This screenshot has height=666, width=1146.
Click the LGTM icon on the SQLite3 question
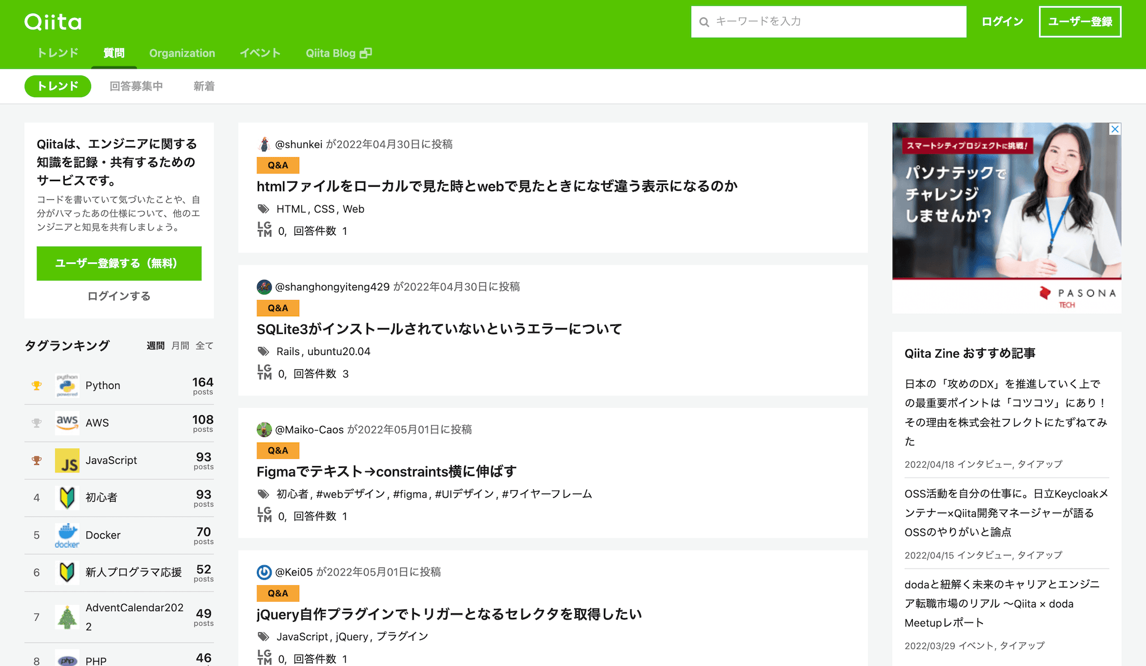(265, 372)
